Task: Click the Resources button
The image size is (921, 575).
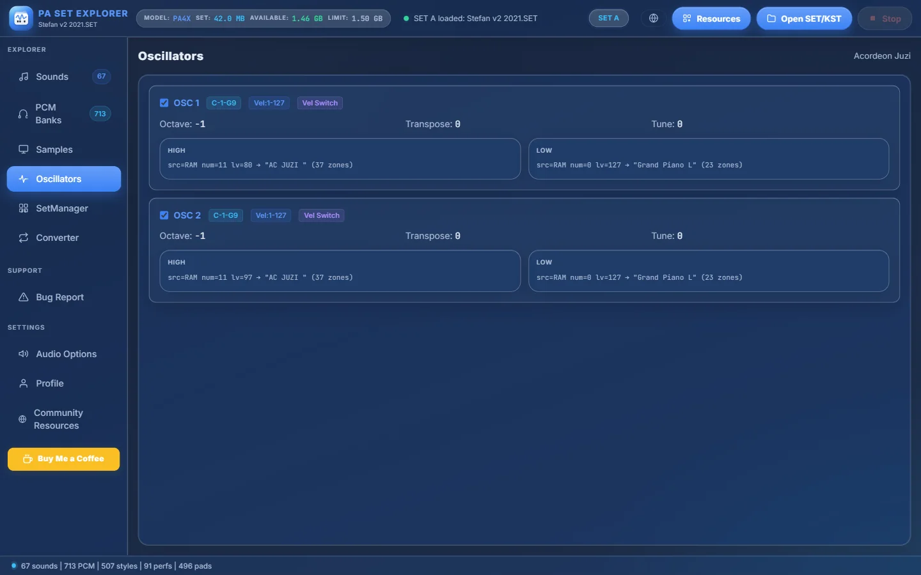Action: [711, 19]
